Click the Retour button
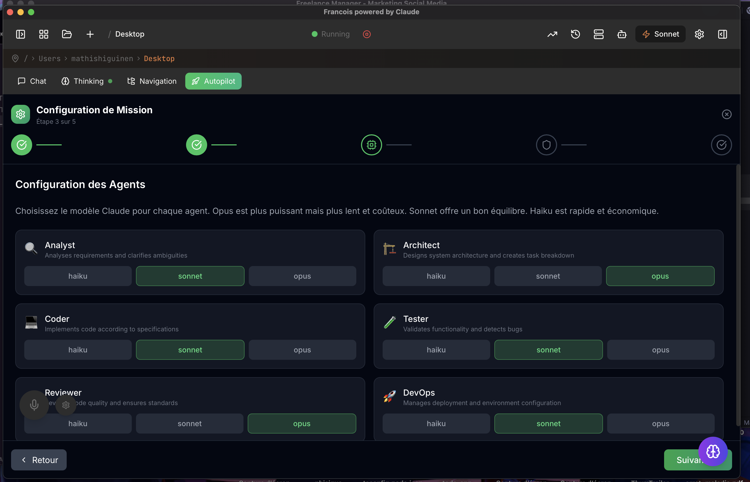 coord(39,459)
